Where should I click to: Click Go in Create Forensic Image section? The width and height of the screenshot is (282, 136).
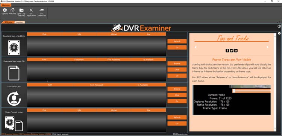[x=177, y=124]
